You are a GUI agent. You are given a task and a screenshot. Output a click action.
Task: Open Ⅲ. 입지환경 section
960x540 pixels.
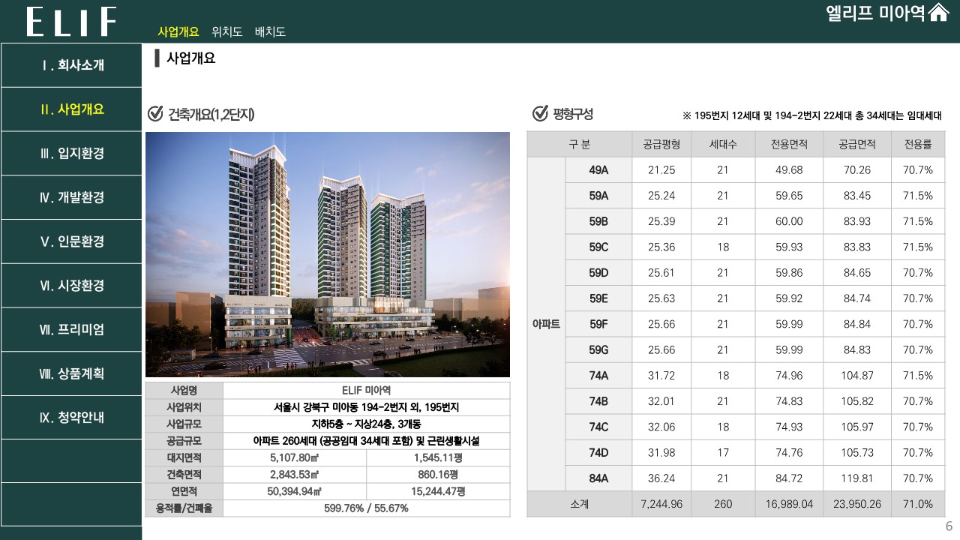[x=72, y=154]
